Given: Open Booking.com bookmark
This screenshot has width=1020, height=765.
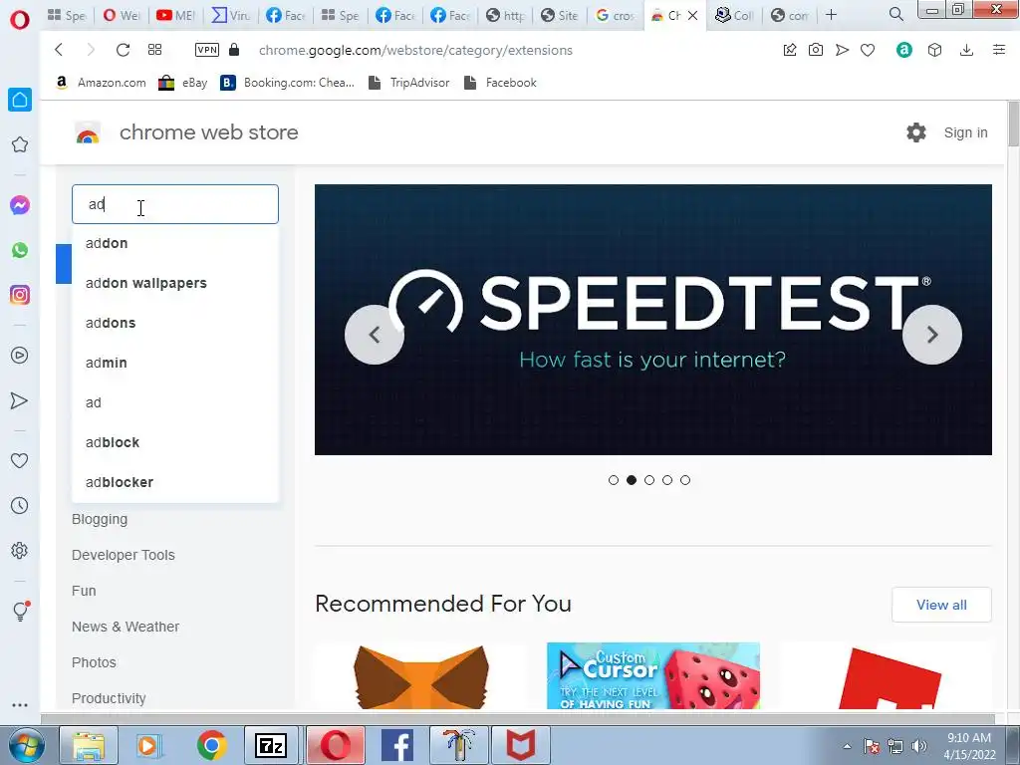Looking at the screenshot, I should tap(287, 83).
